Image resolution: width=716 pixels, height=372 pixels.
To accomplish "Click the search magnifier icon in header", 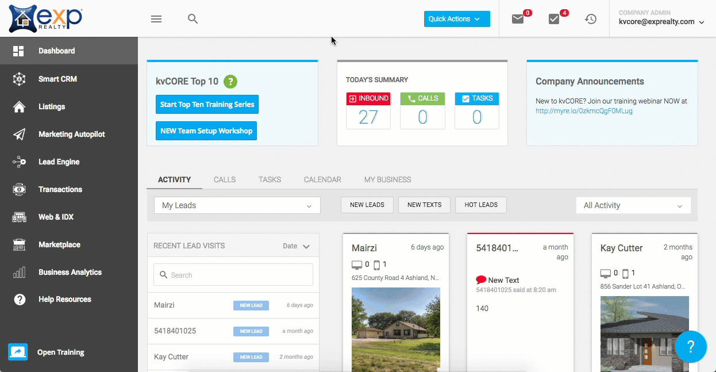I will (x=193, y=19).
